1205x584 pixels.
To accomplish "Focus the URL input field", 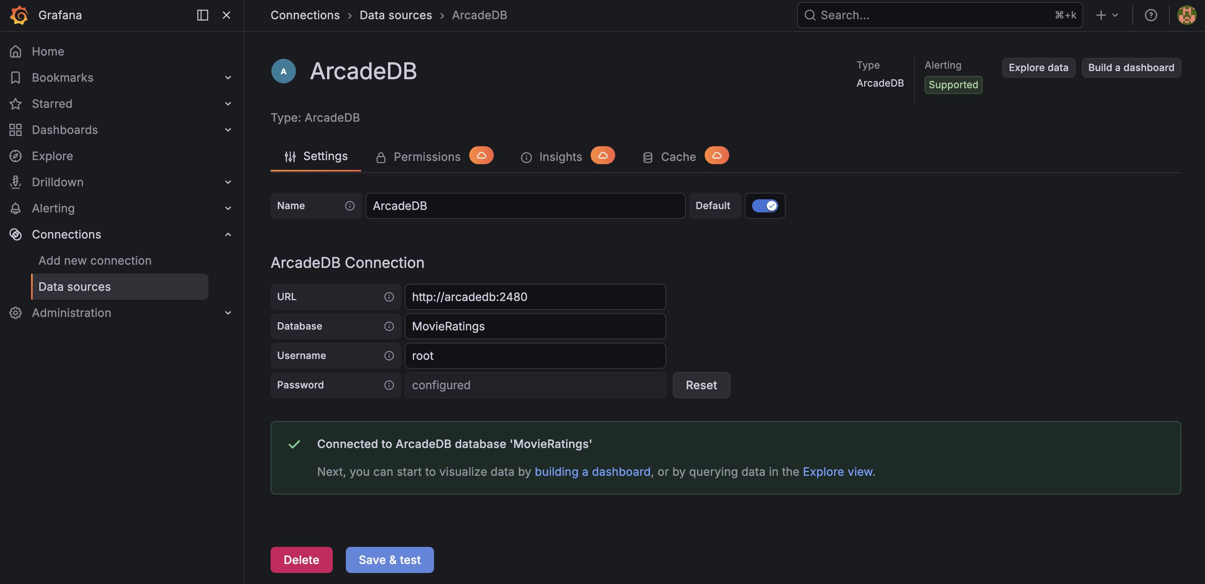I will point(535,296).
